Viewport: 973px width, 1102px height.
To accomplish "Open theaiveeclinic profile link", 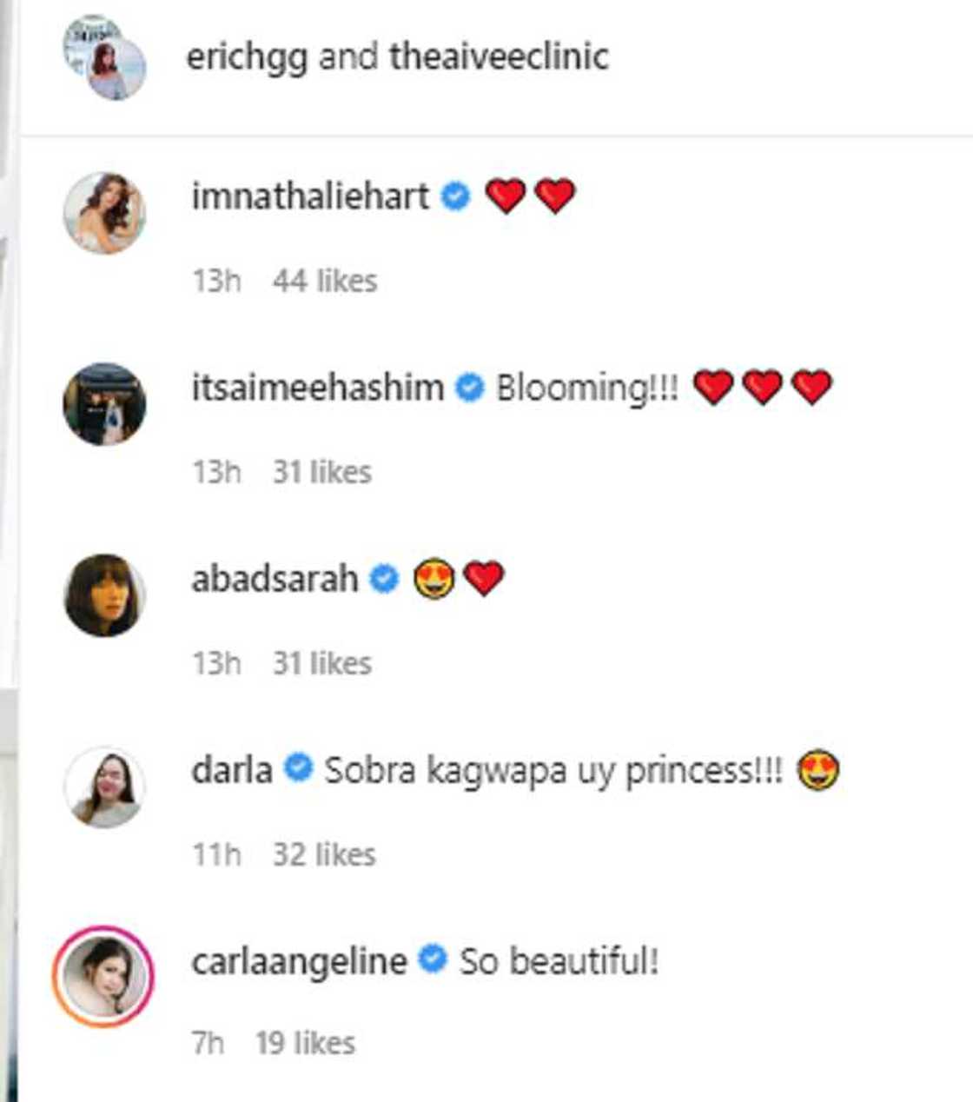I will tap(499, 57).
